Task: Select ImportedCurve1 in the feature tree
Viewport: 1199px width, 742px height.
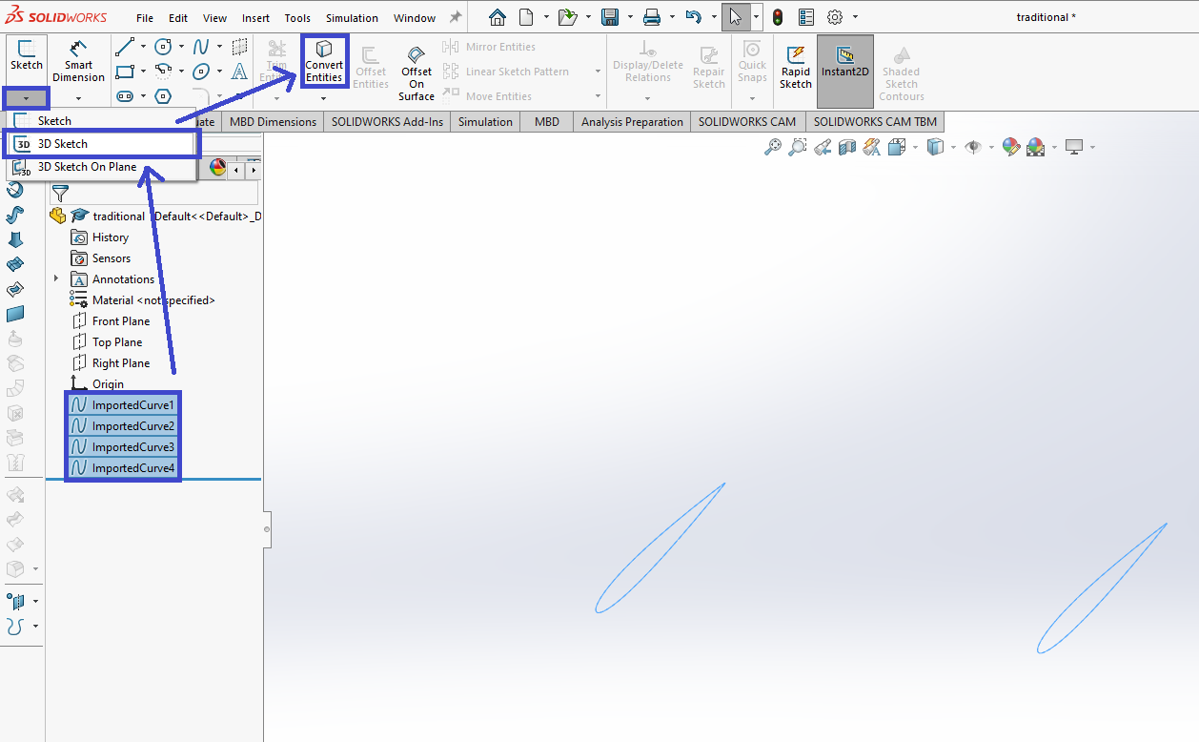Action: coord(123,404)
